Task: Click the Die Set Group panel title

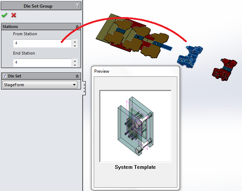Action: pyautogui.click(x=38, y=6)
